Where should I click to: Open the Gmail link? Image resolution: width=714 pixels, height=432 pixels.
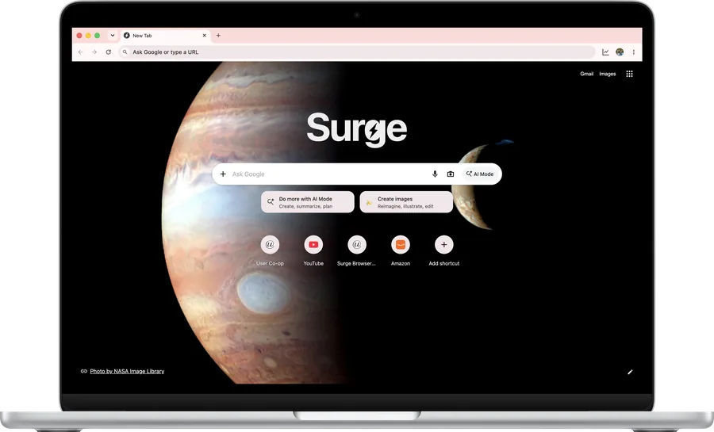[x=586, y=74]
